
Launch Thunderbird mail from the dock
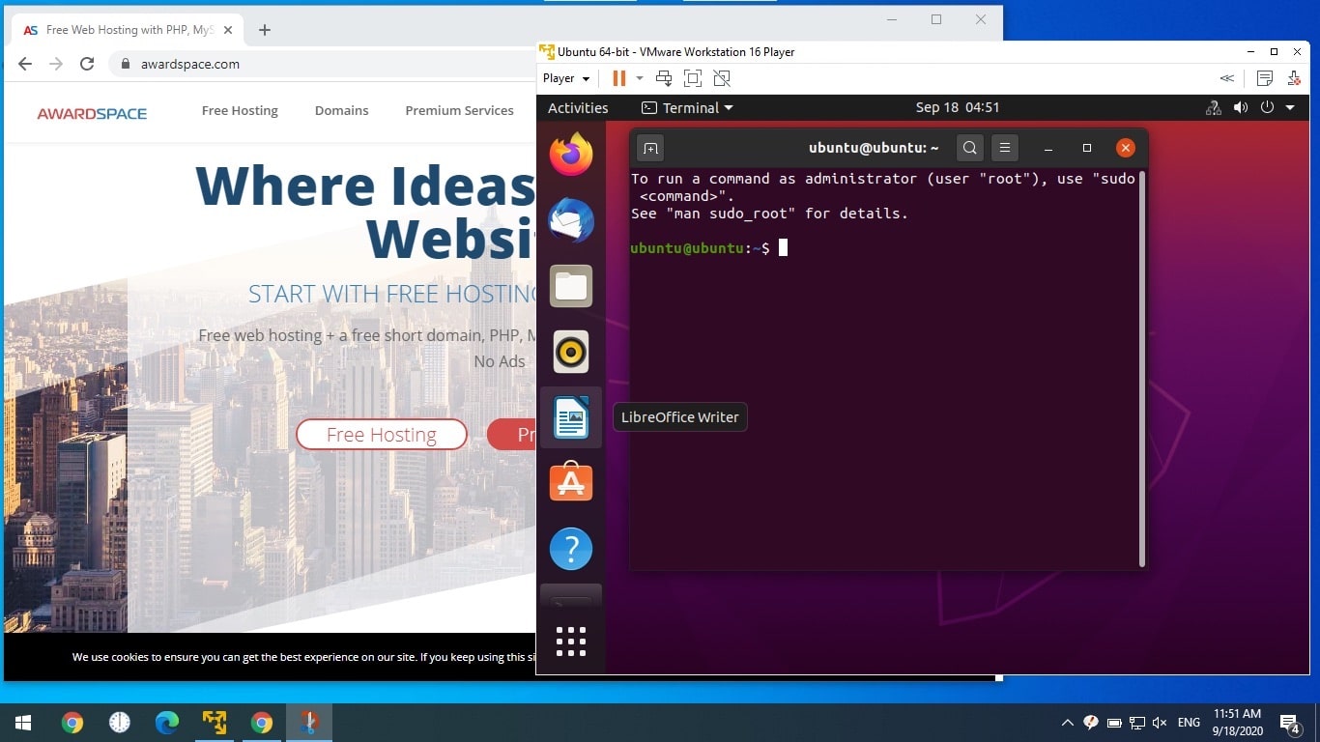coord(571,220)
